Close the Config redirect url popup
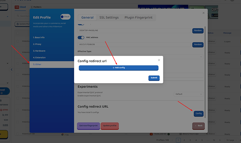The image size is (241, 143). coord(159,60)
